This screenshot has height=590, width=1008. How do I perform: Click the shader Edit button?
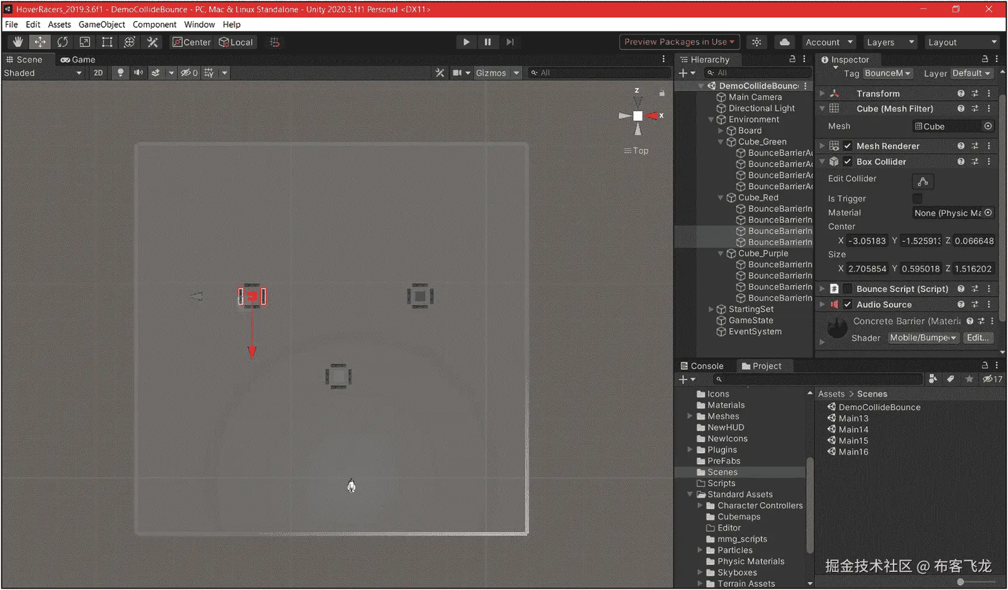coord(977,338)
